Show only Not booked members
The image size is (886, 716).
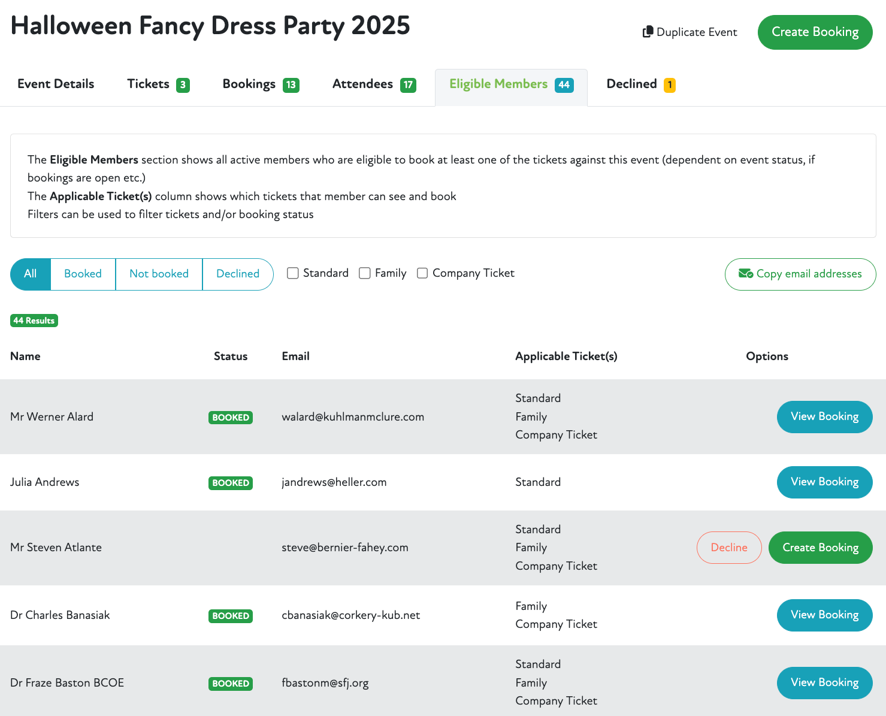tap(159, 274)
